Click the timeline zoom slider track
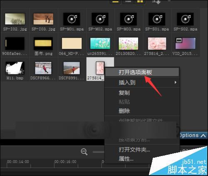The width and height of the screenshot is (208, 176). coord(98,152)
